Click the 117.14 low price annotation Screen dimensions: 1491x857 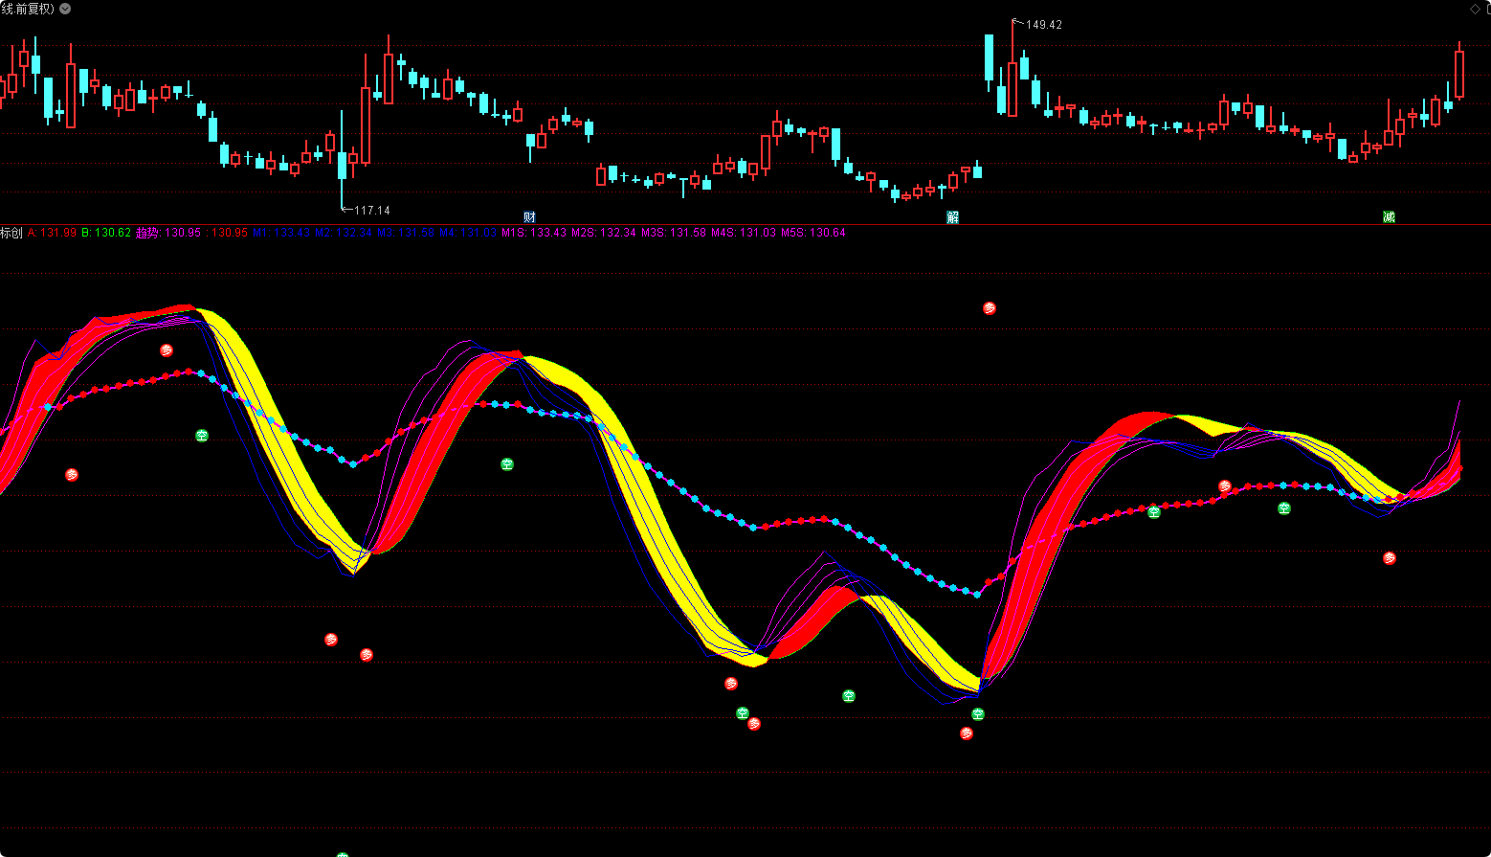pos(372,211)
